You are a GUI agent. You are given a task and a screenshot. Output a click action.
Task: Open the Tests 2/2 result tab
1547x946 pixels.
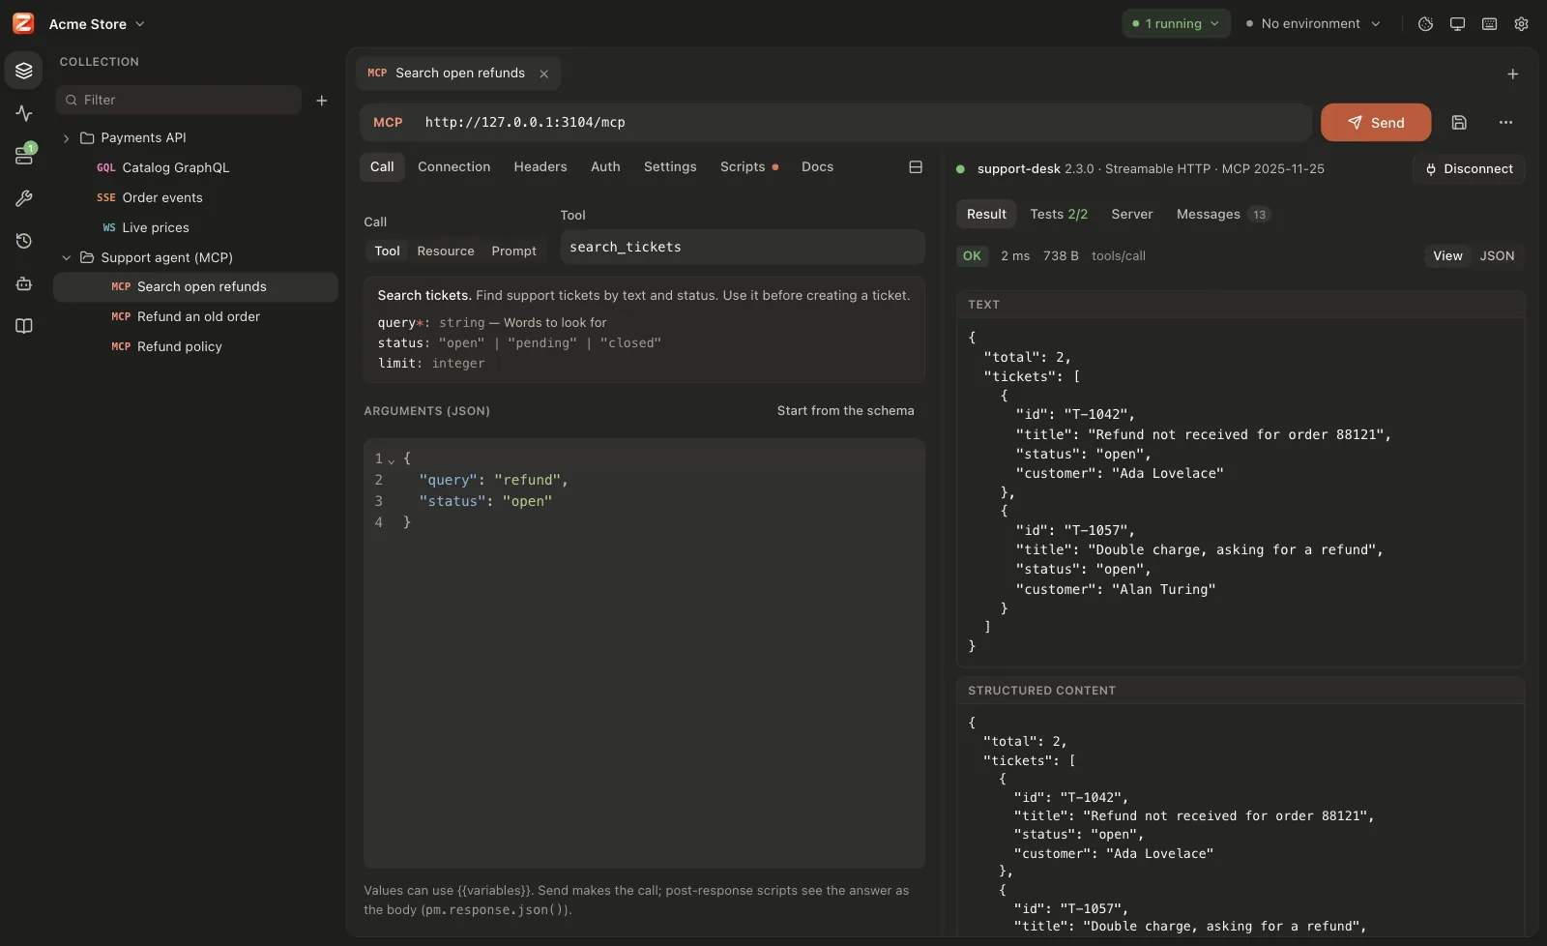coord(1059,215)
